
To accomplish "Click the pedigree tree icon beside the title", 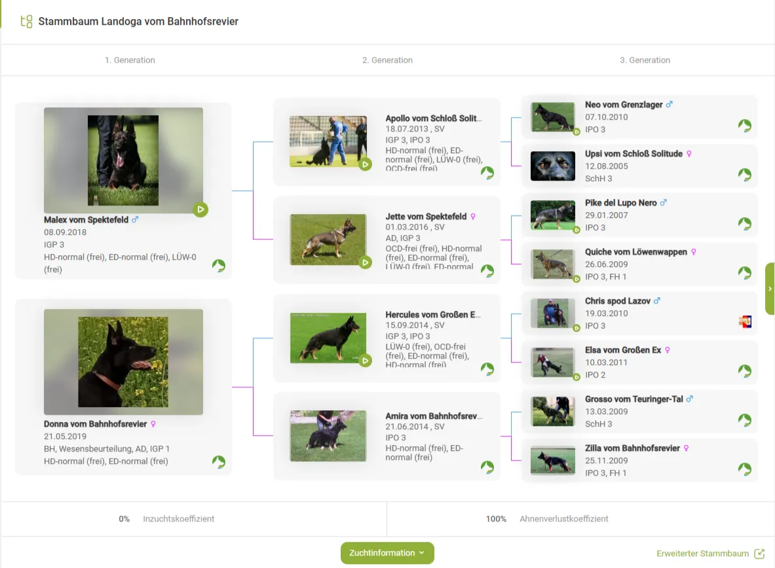I will click(26, 22).
